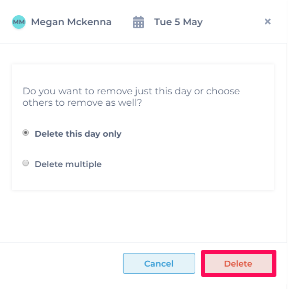Pick a date via the calendar glyph
Image resolution: width=290 pixels, height=298 pixels.
point(138,22)
